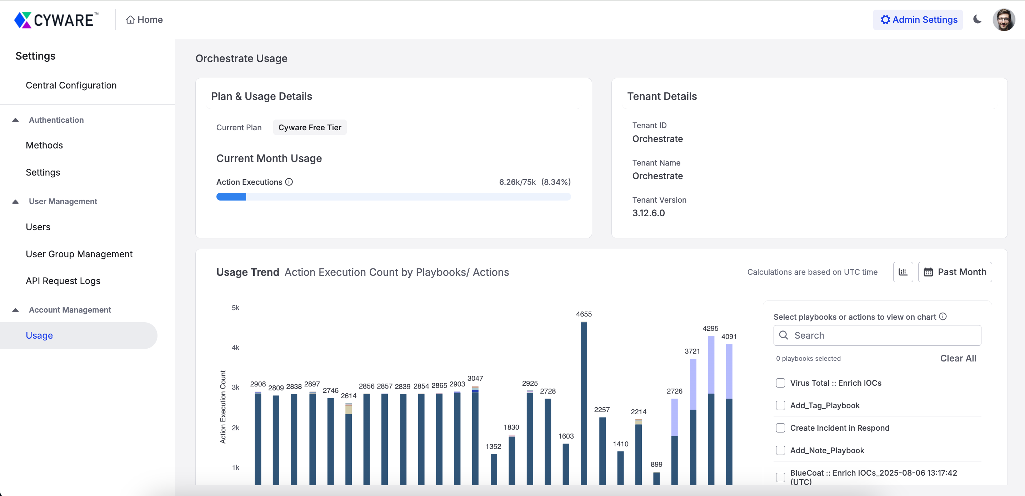This screenshot has height=496, width=1025.
Task: Enable the Add_Tag_Playbook checkbox
Action: [780, 405]
